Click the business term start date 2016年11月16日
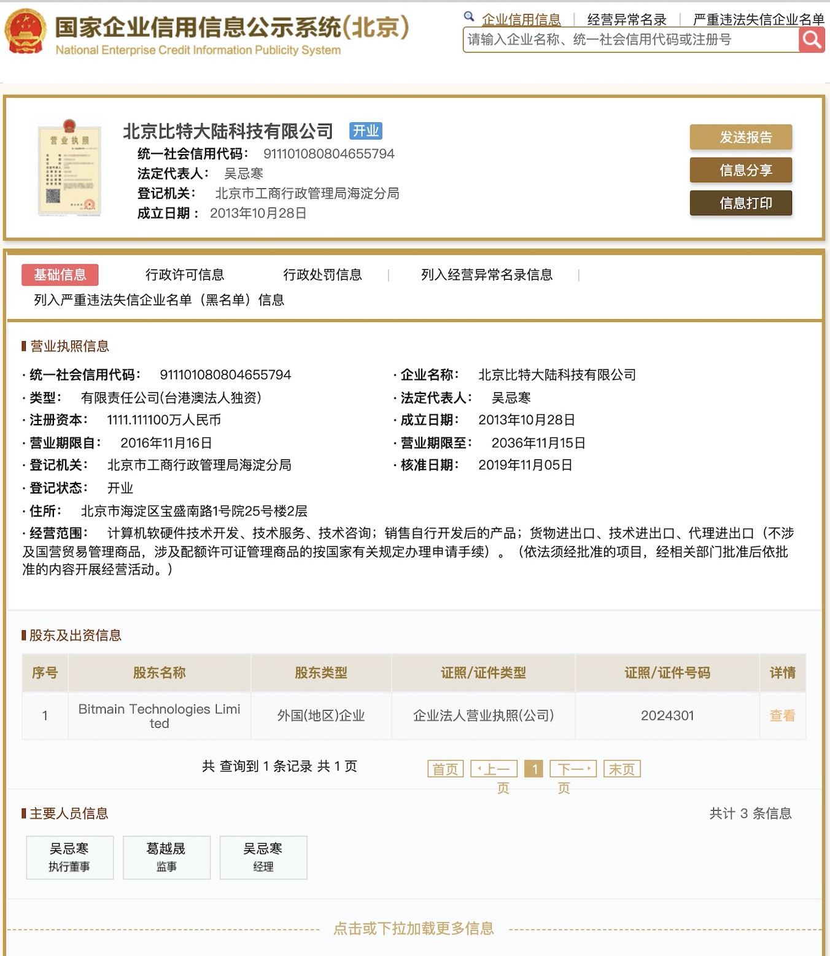The image size is (830, 956). tap(166, 442)
